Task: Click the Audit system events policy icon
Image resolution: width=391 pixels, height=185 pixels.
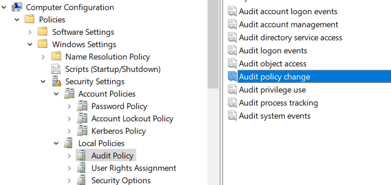Action: pyautogui.click(x=232, y=116)
